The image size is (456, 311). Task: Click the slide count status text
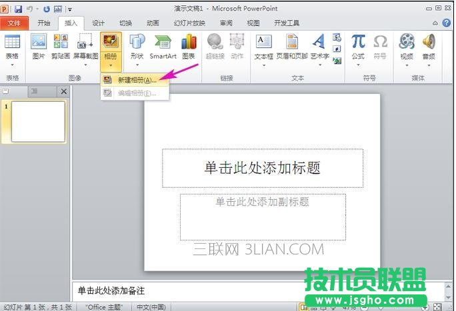tap(37, 307)
